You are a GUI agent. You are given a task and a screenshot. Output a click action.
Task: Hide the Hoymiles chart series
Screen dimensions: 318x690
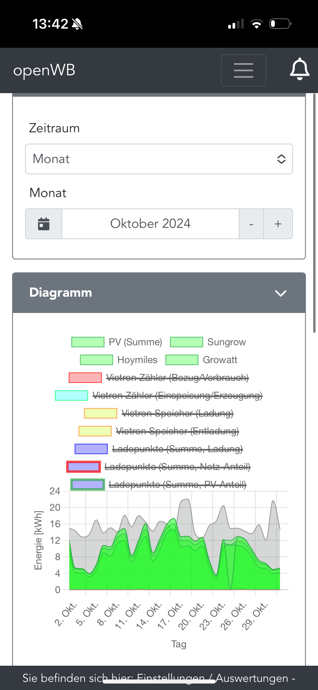click(x=119, y=360)
